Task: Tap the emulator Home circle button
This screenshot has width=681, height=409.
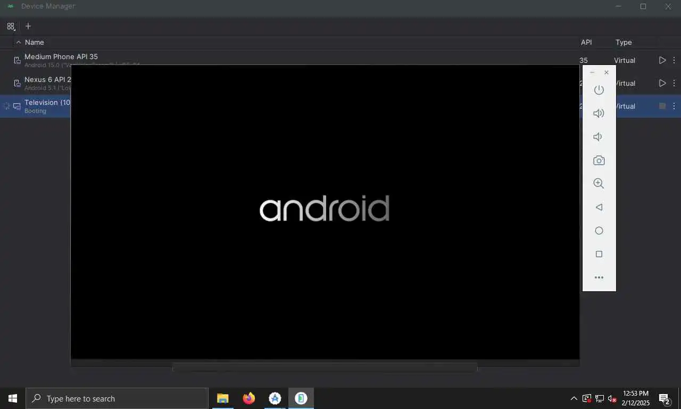Action: pos(599,231)
